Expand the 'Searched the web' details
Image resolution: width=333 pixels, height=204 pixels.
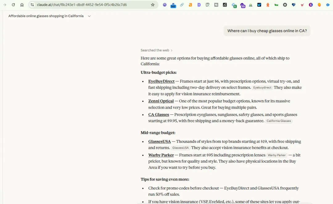(156, 50)
